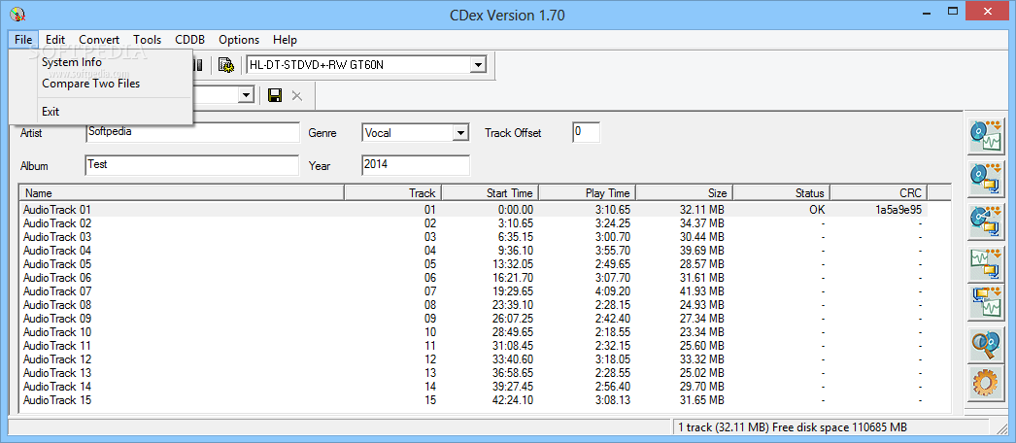Viewport: 1016px width, 443px height.
Task: Close the open File menu
Action: [x=23, y=40]
